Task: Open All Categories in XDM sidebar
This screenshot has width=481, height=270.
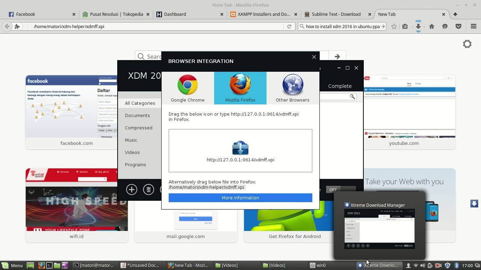Action: coord(140,103)
